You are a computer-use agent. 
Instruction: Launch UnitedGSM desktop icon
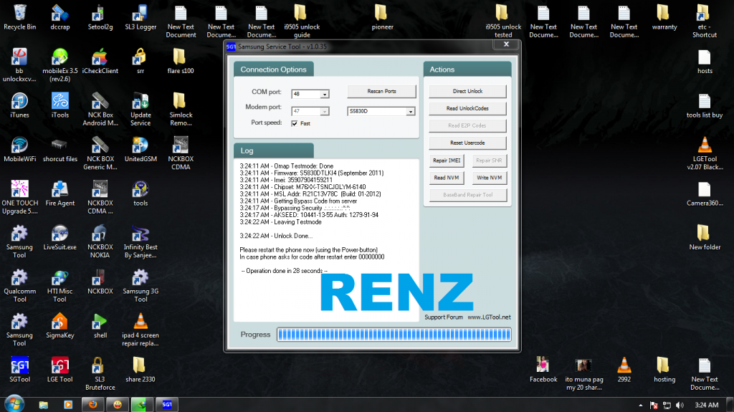[140, 150]
